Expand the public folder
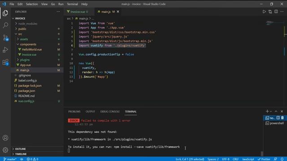 click(x=37, y=29)
